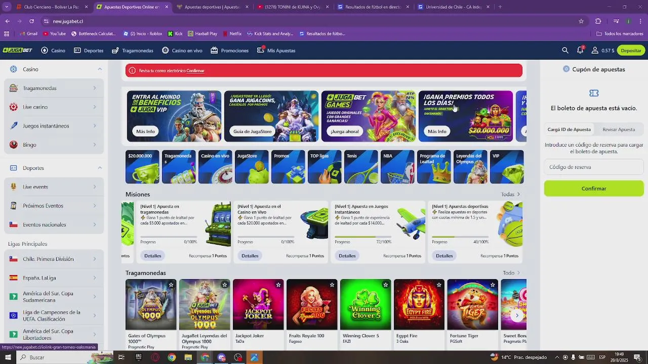Open Mis Apuestas navigation item

pyautogui.click(x=276, y=51)
